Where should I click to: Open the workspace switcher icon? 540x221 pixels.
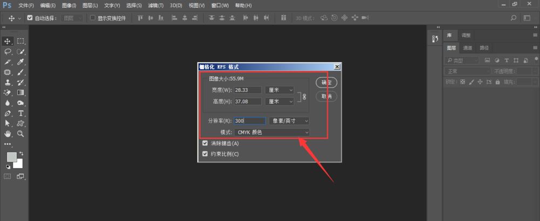pos(527,18)
